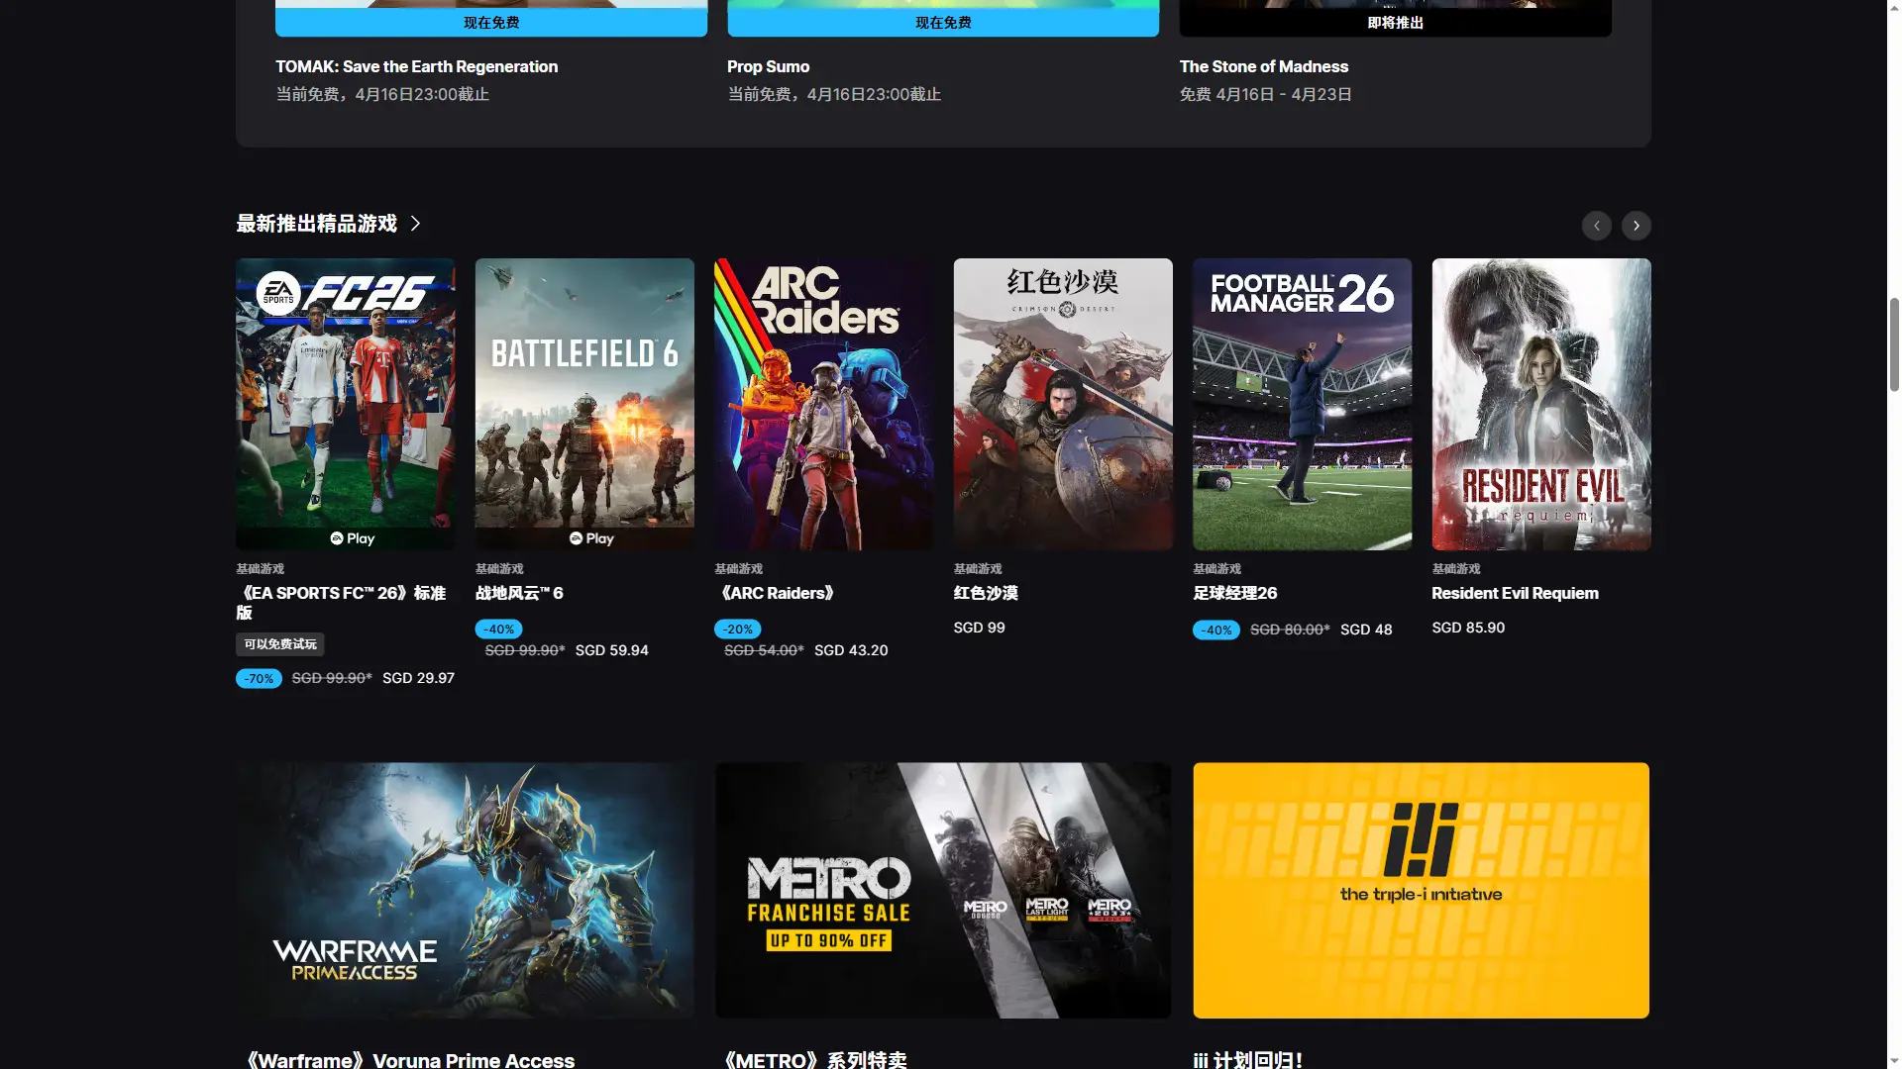Click the -40% badge under 战地风云 6
Viewport: 1902px width, 1069px height.
pyautogui.click(x=498, y=630)
